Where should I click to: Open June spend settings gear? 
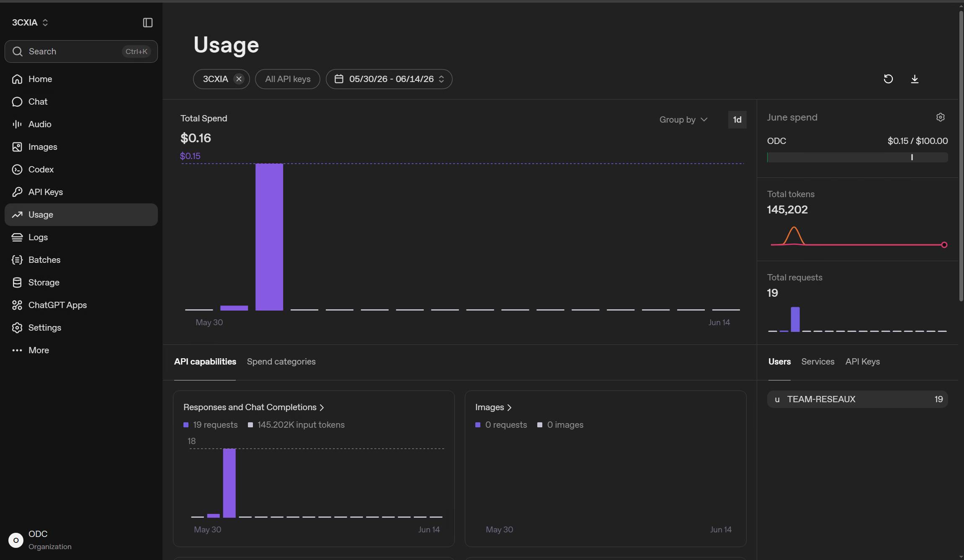[x=941, y=117]
